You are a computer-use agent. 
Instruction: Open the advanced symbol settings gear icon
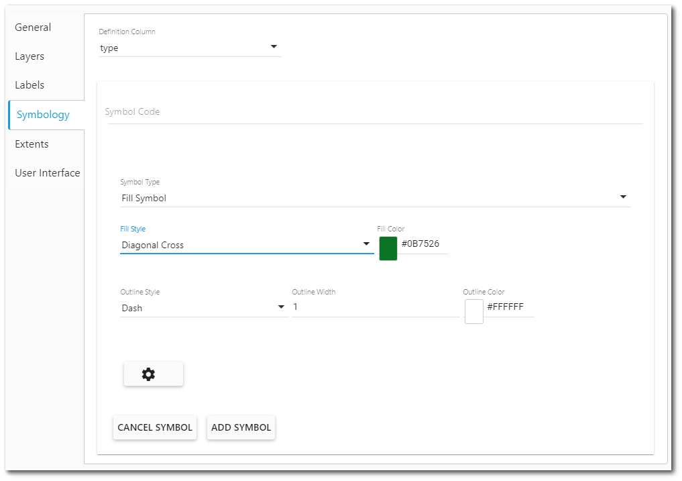point(153,374)
